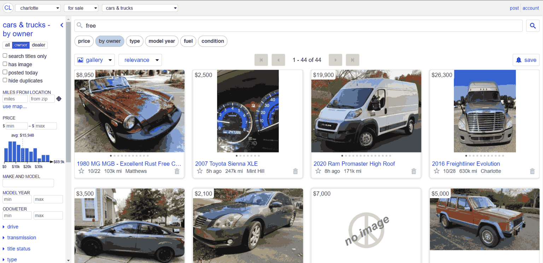Click the minimum price input
This screenshot has height=263, width=543.
[17, 126]
